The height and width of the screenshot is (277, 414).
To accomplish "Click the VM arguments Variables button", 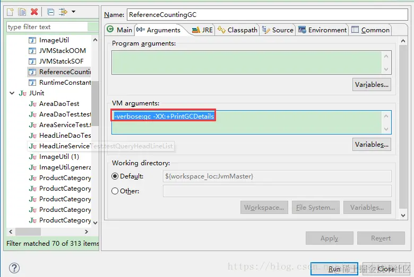I will [x=372, y=145].
